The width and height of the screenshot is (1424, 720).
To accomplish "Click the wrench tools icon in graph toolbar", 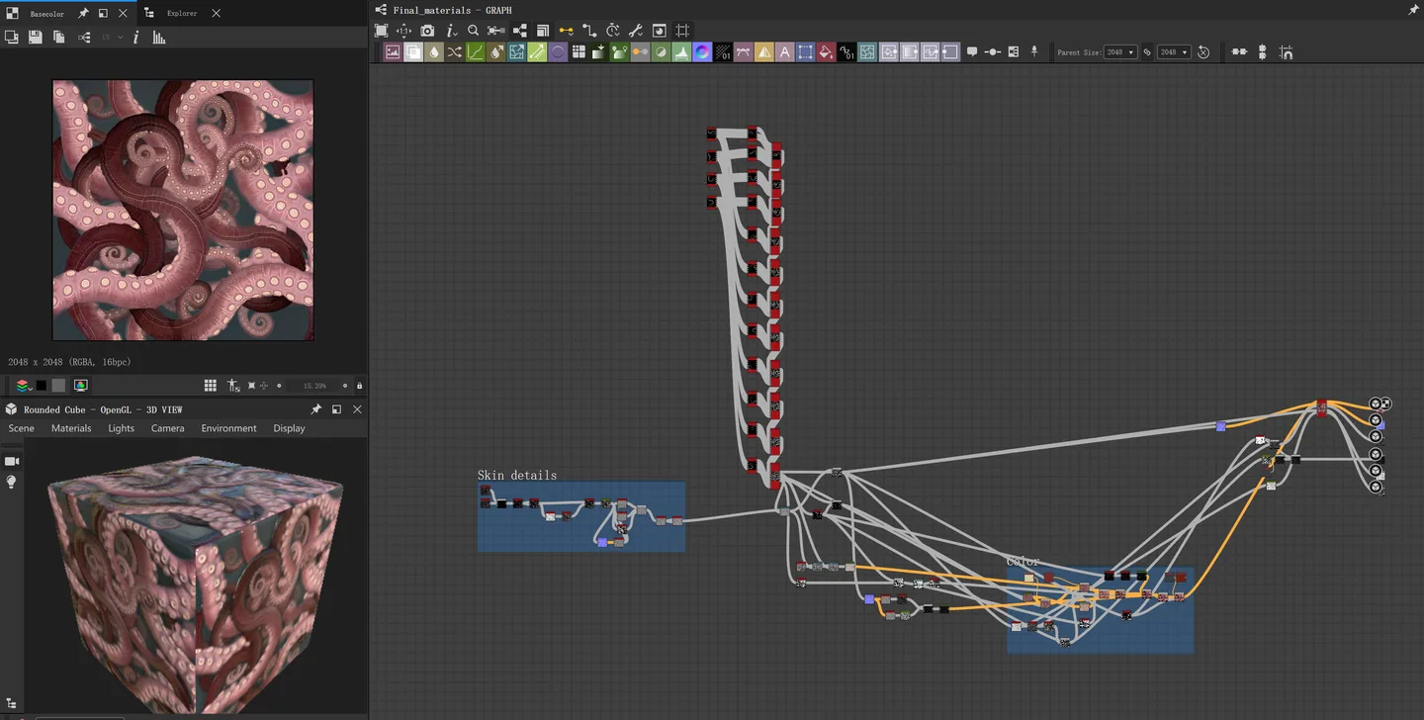I will click(636, 31).
